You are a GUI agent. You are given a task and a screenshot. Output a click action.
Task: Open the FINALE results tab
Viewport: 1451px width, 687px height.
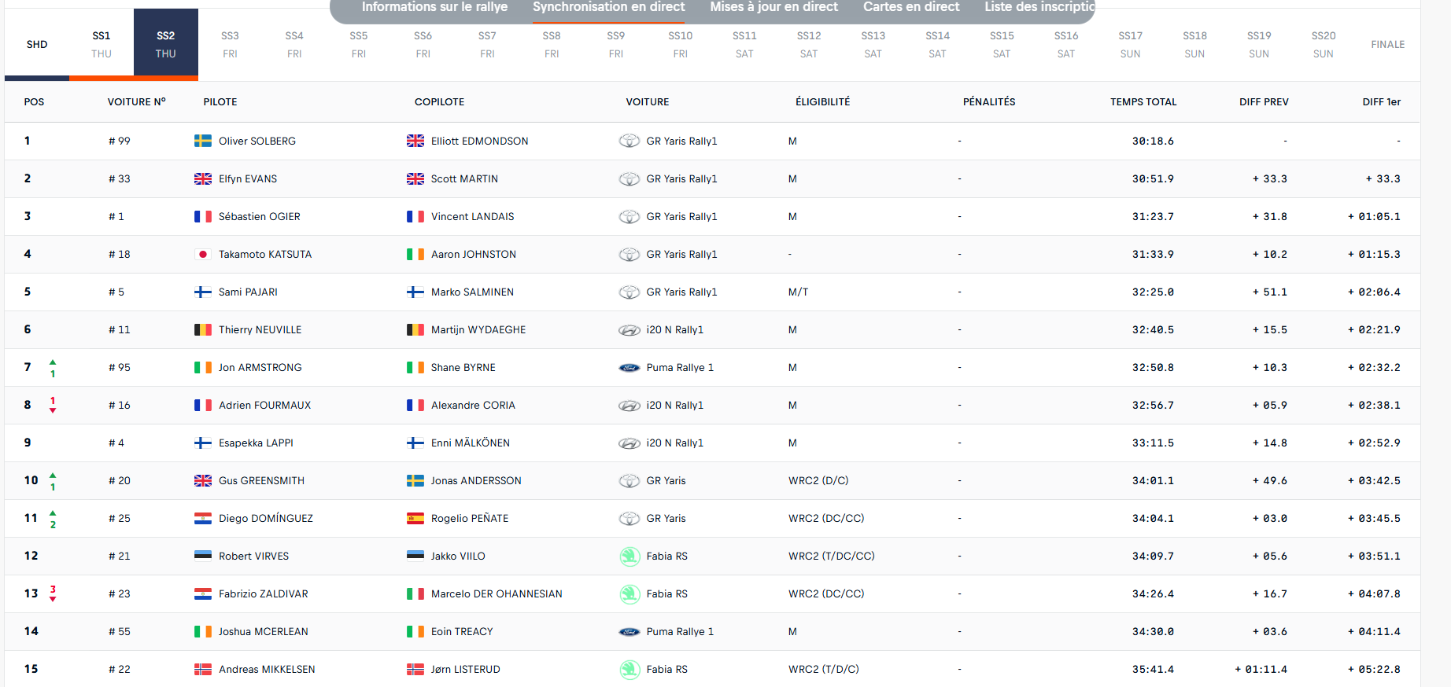1388,44
